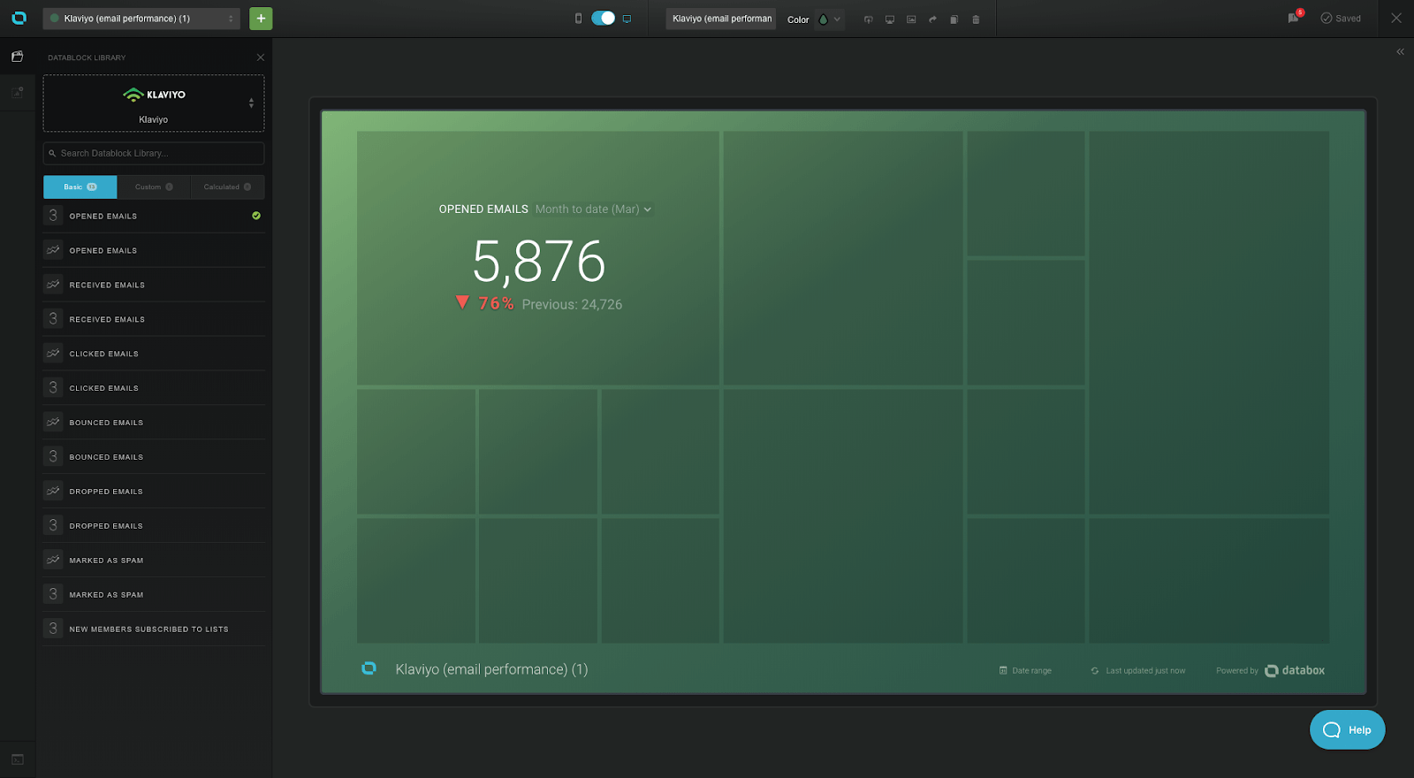This screenshot has width=1414, height=778.
Task: Click Date range in databoard footer
Action: coord(1025,670)
